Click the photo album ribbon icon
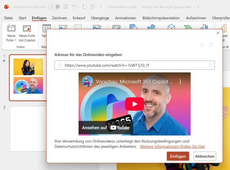230x170 pixels. 97,27
